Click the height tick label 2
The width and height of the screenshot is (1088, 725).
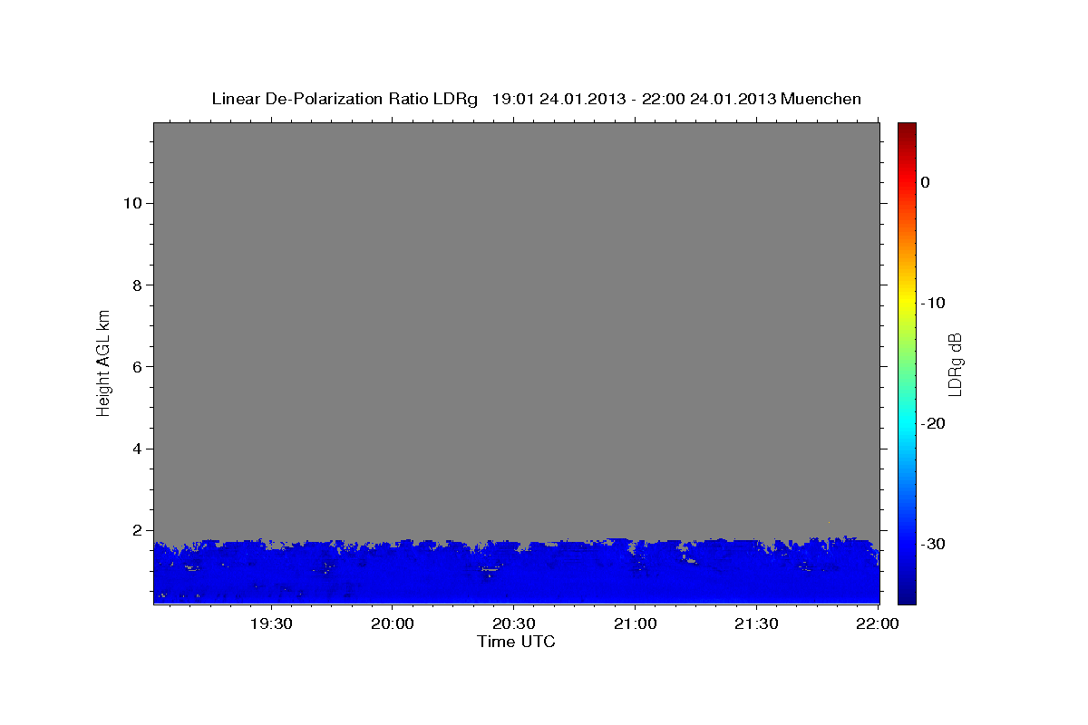[136, 530]
